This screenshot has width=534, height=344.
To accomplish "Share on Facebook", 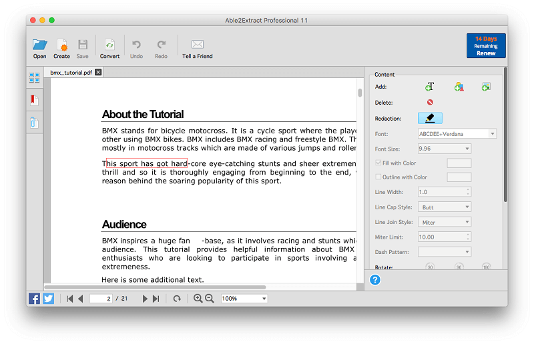I will (34, 299).
